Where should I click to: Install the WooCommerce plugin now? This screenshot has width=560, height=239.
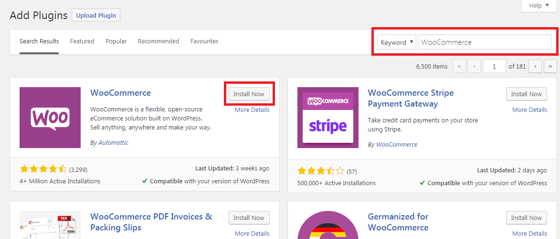coord(249,94)
